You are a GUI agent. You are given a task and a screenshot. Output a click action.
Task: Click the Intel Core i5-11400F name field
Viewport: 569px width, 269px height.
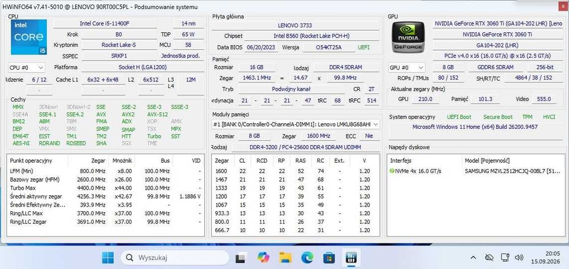pyautogui.click(x=105, y=23)
